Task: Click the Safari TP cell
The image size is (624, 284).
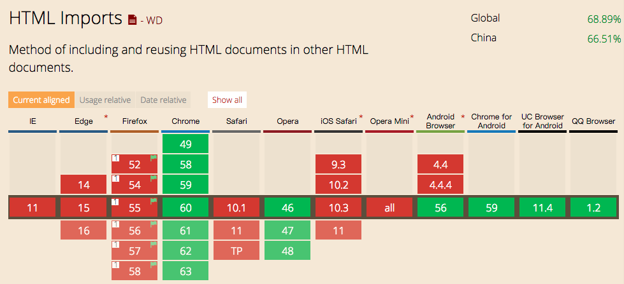Action: pyautogui.click(x=236, y=251)
